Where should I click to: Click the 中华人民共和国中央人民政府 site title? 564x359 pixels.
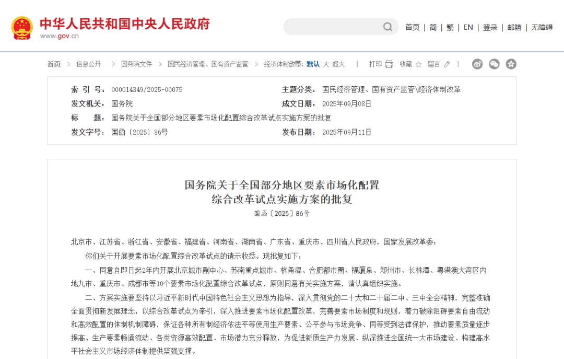click(125, 24)
